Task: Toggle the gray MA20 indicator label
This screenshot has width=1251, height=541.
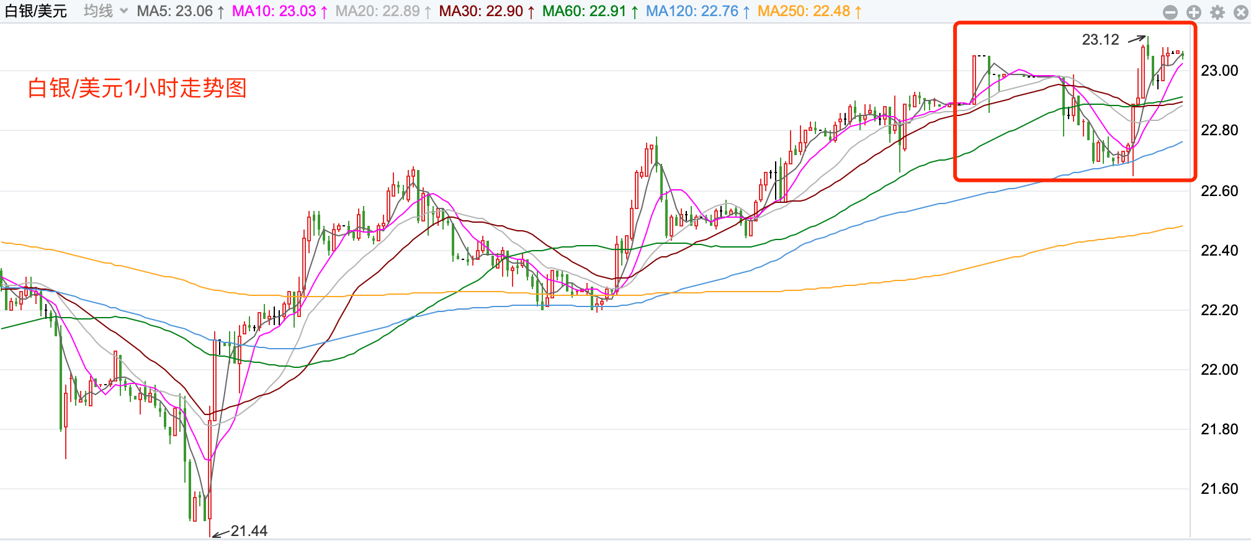Action: [x=383, y=11]
